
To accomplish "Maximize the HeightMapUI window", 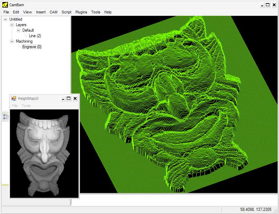I will point(69,98).
